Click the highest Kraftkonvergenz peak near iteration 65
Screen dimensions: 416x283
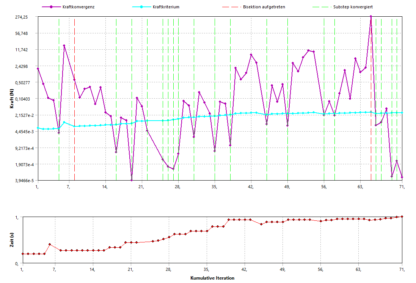[x=371, y=17]
